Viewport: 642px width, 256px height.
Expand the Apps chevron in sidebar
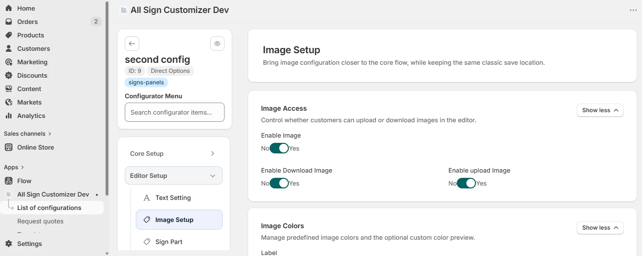(x=22, y=167)
